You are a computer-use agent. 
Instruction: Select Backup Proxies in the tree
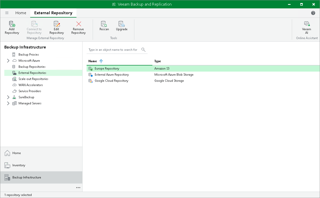29,55
